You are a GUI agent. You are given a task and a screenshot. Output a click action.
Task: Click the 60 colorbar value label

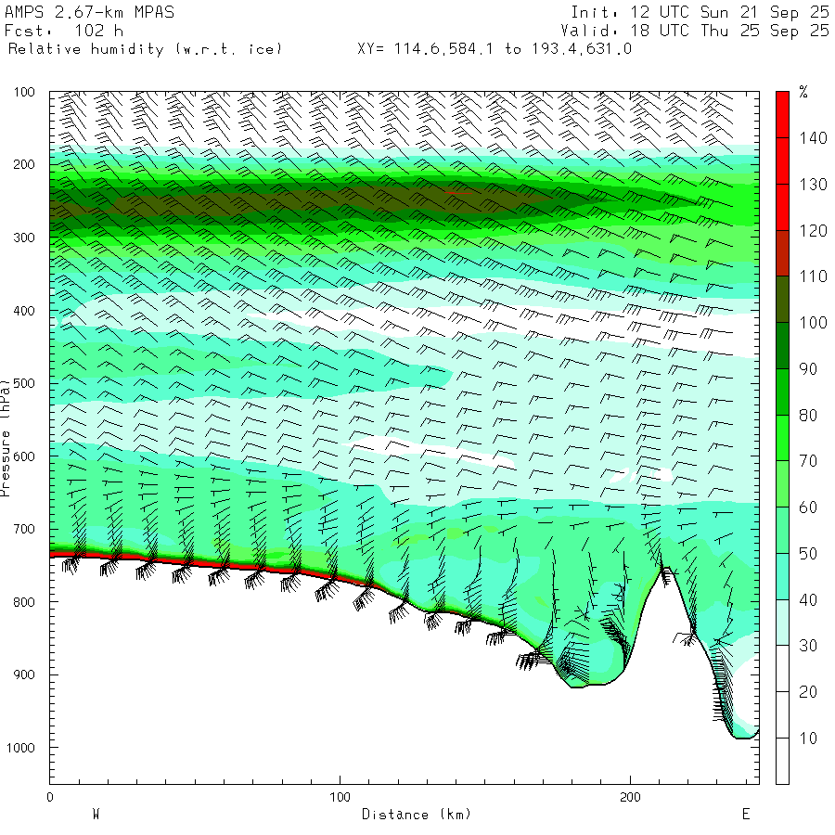click(808, 507)
